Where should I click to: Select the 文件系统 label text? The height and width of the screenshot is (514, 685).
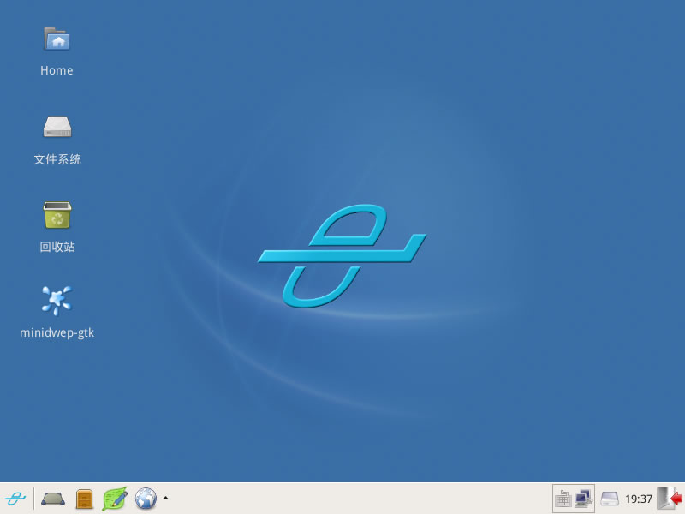(x=57, y=159)
